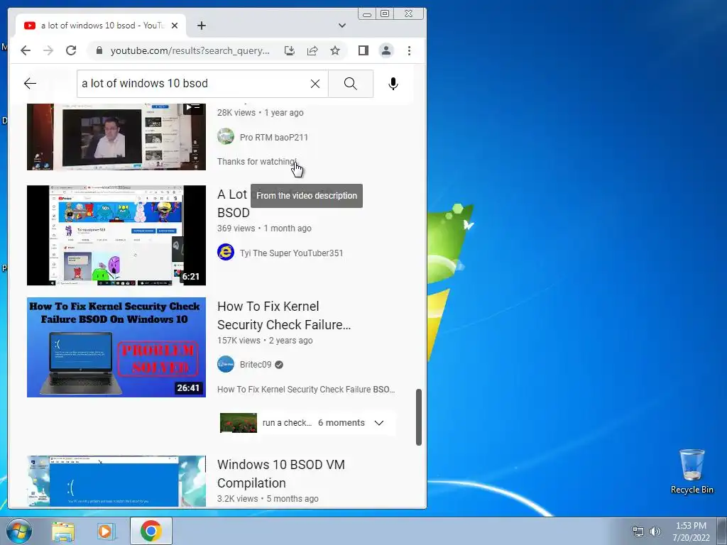Open the Britec09 channel avatar
The width and height of the screenshot is (727, 545).
(x=226, y=364)
